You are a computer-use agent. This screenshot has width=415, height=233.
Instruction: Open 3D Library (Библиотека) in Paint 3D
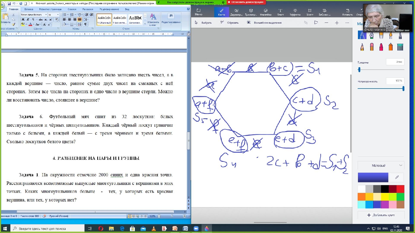pyautogui.click(x=324, y=12)
